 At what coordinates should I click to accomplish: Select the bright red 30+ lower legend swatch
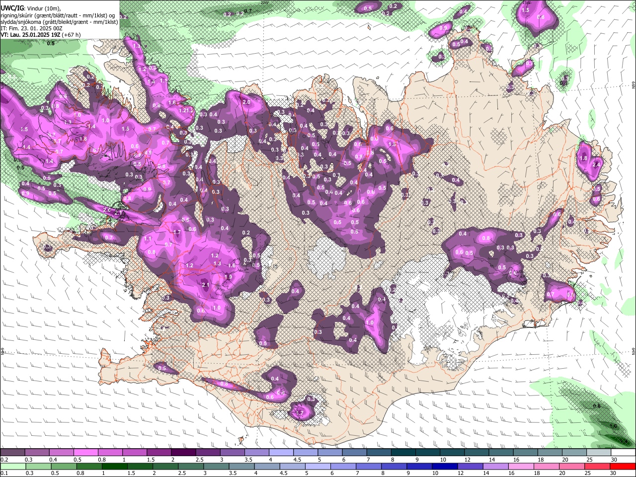pyautogui.click(x=624, y=466)
